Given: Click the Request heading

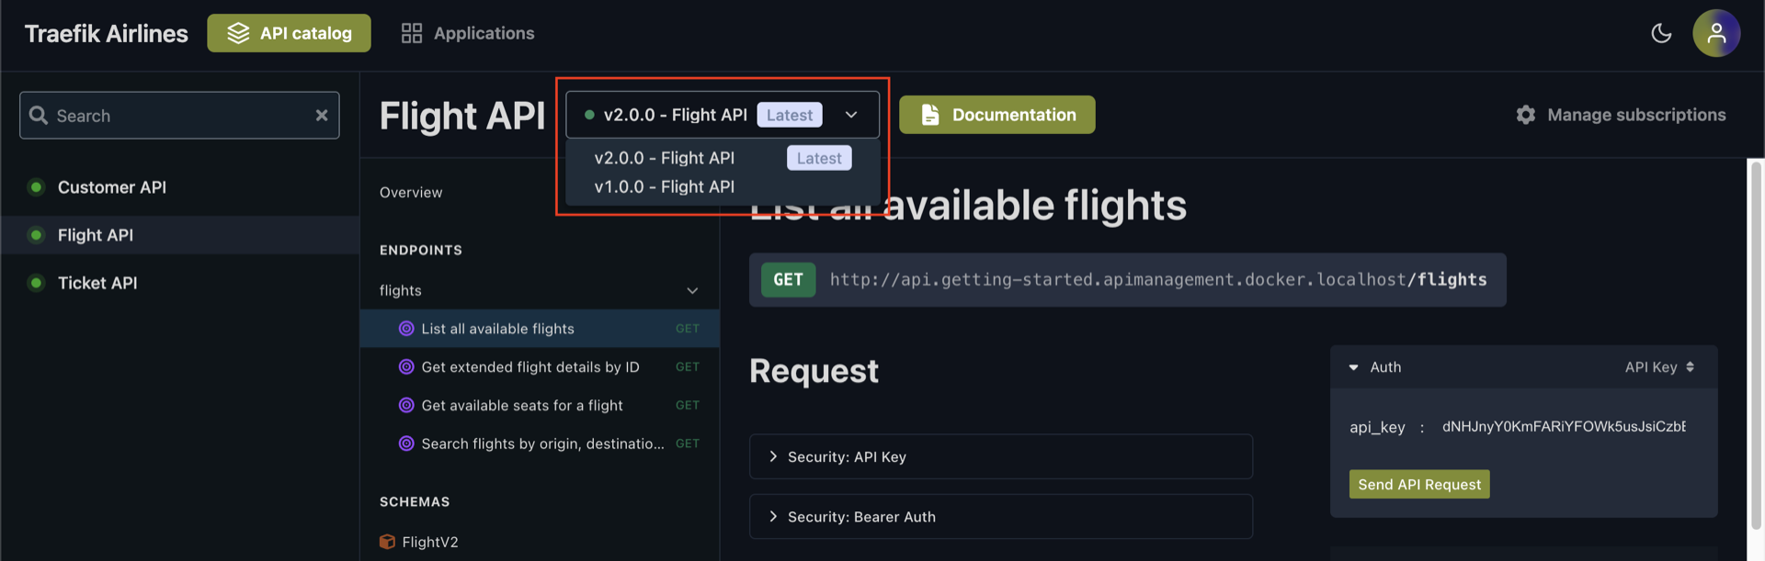Looking at the screenshot, I should (814, 371).
